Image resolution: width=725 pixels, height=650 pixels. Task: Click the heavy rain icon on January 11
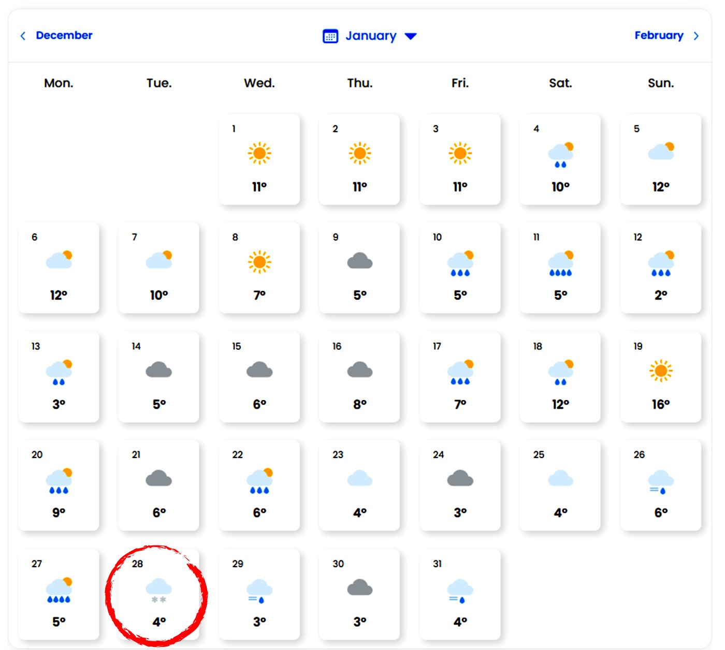[x=561, y=264]
